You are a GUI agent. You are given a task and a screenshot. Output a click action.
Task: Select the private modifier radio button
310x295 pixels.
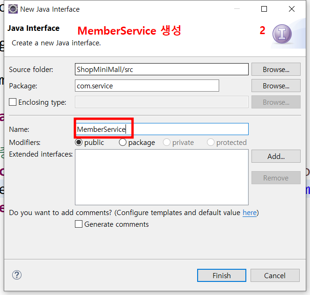(166, 142)
